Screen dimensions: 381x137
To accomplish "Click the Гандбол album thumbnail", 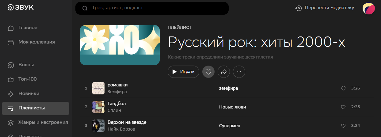I will [98, 107].
